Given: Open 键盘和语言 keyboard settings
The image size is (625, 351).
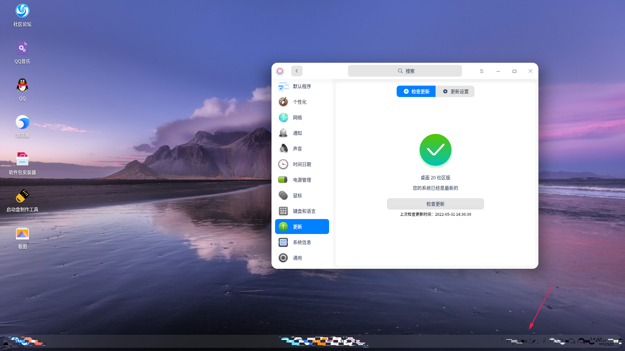Looking at the screenshot, I should (304, 211).
